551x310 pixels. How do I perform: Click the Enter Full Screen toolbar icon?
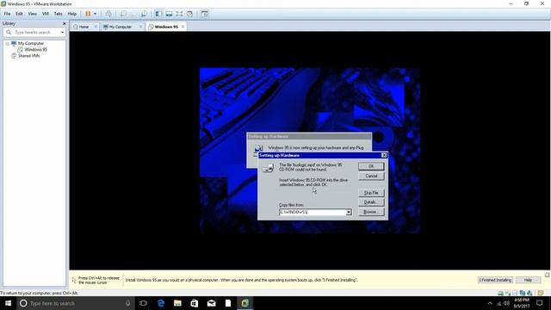tap(179, 14)
